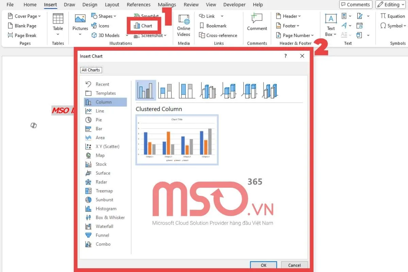Switch to the Mailings ribbon tab
Image resolution: width=408 pixels, height=272 pixels.
tap(167, 4)
